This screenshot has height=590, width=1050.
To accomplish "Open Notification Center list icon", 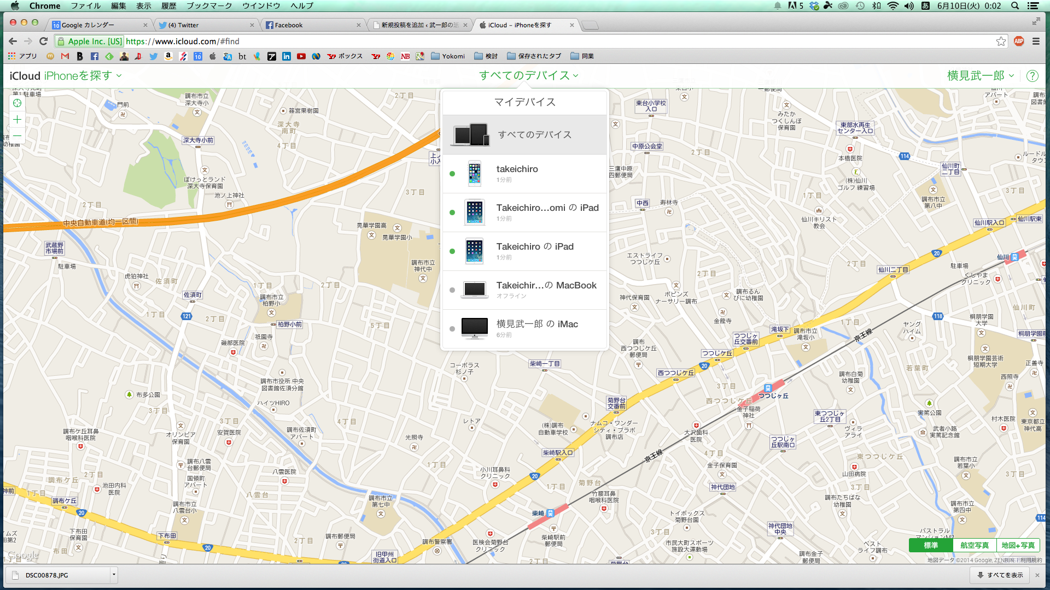I will coord(1033,6).
